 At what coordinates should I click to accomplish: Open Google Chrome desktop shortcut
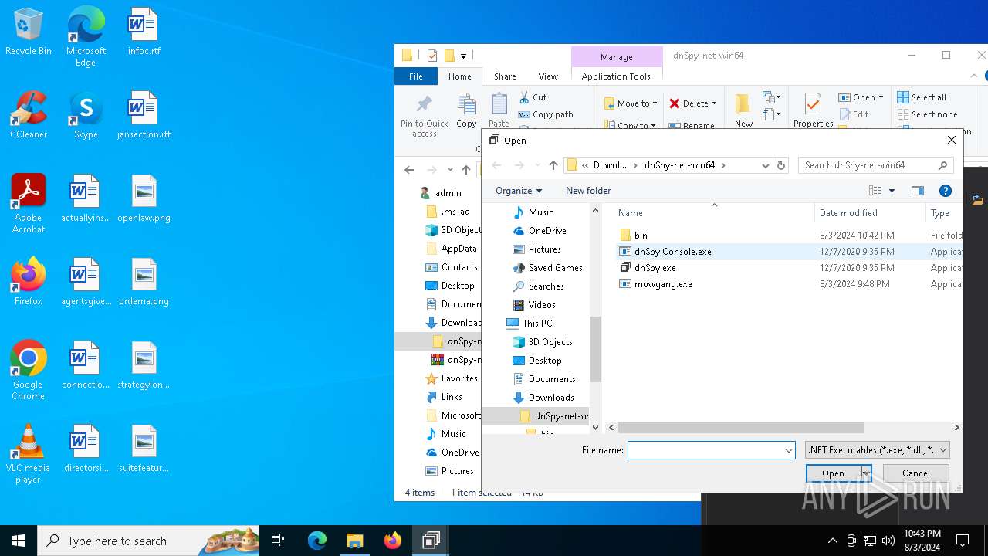tap(29, 371)
